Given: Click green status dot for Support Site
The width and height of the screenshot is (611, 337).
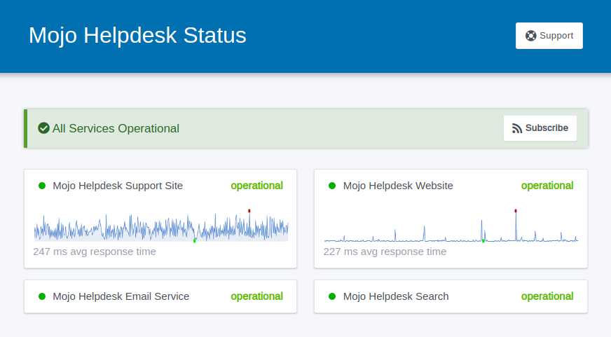Looking at the screenshot, I should 42,186.
